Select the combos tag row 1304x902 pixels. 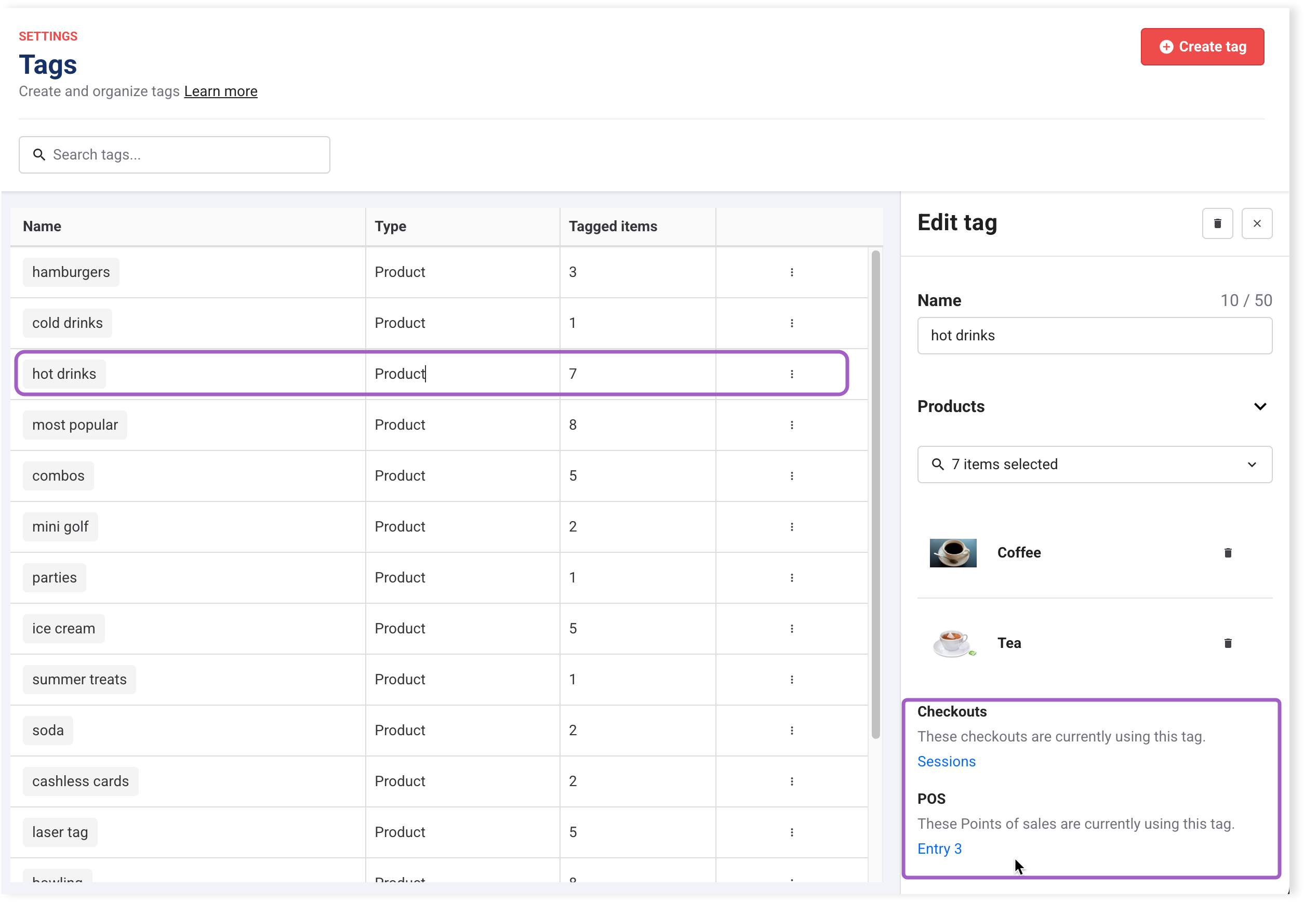click(x=58, y=476)
